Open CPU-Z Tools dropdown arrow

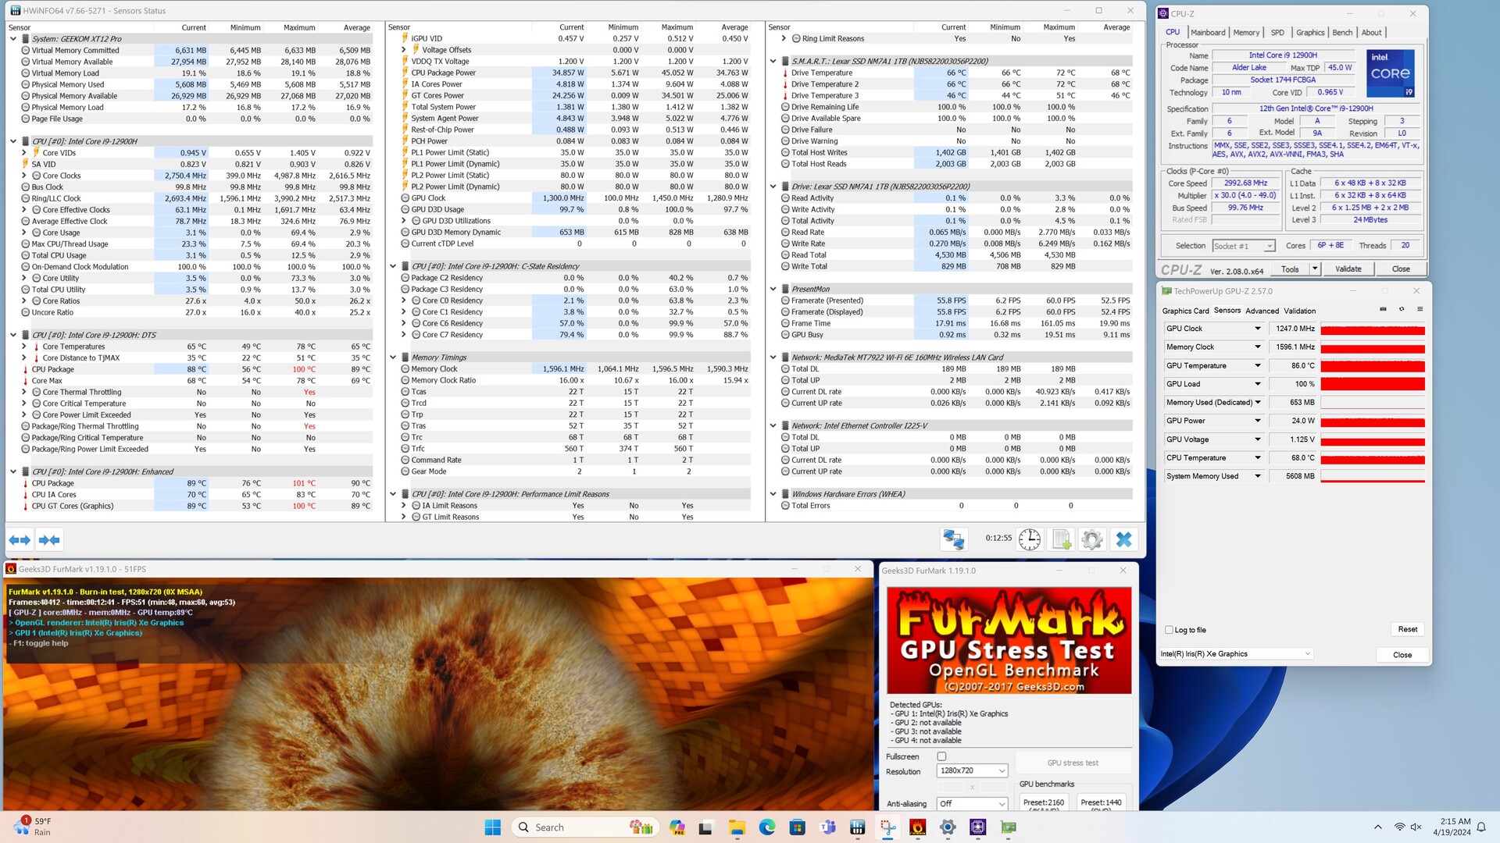tap(1315, 269)
